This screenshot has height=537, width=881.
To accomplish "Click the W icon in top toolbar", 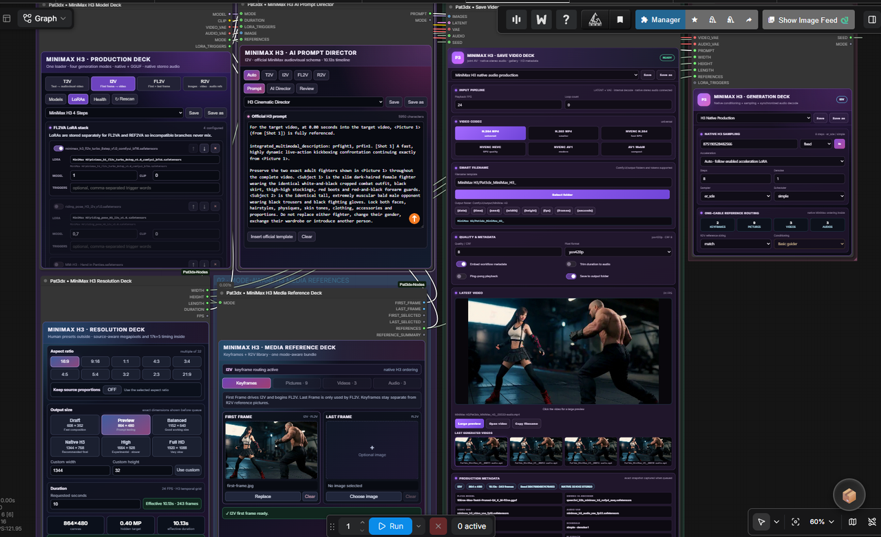I will click(x=541, y=20).
